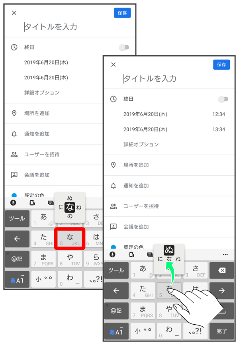Open the three-dot keyboard overflow menu
This screenshot has height=345, width=239.
point(225,254)
